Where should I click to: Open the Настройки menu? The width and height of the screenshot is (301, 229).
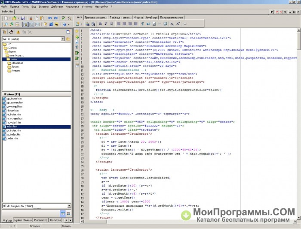[x=101, y=6]
